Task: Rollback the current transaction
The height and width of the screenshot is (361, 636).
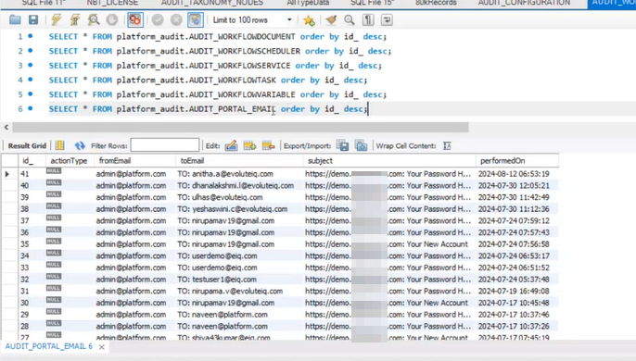Action: click(176, 19)
